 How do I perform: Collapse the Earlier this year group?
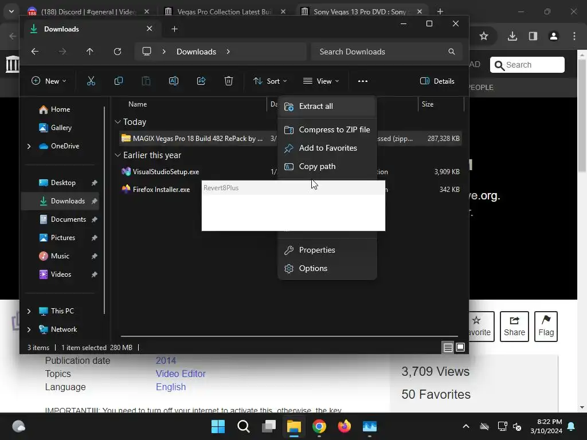[118, 155]
